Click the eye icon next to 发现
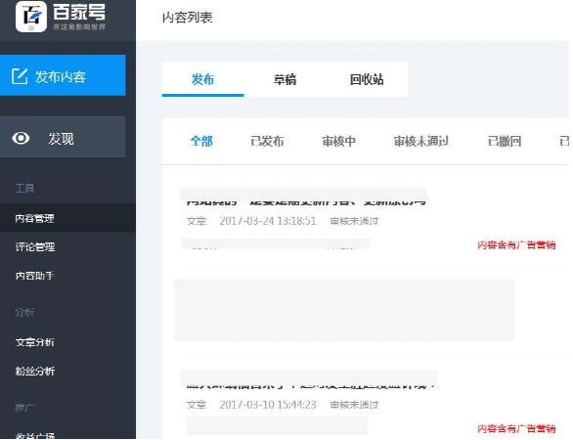Screen dimensions: 573x440 point(21,138)
